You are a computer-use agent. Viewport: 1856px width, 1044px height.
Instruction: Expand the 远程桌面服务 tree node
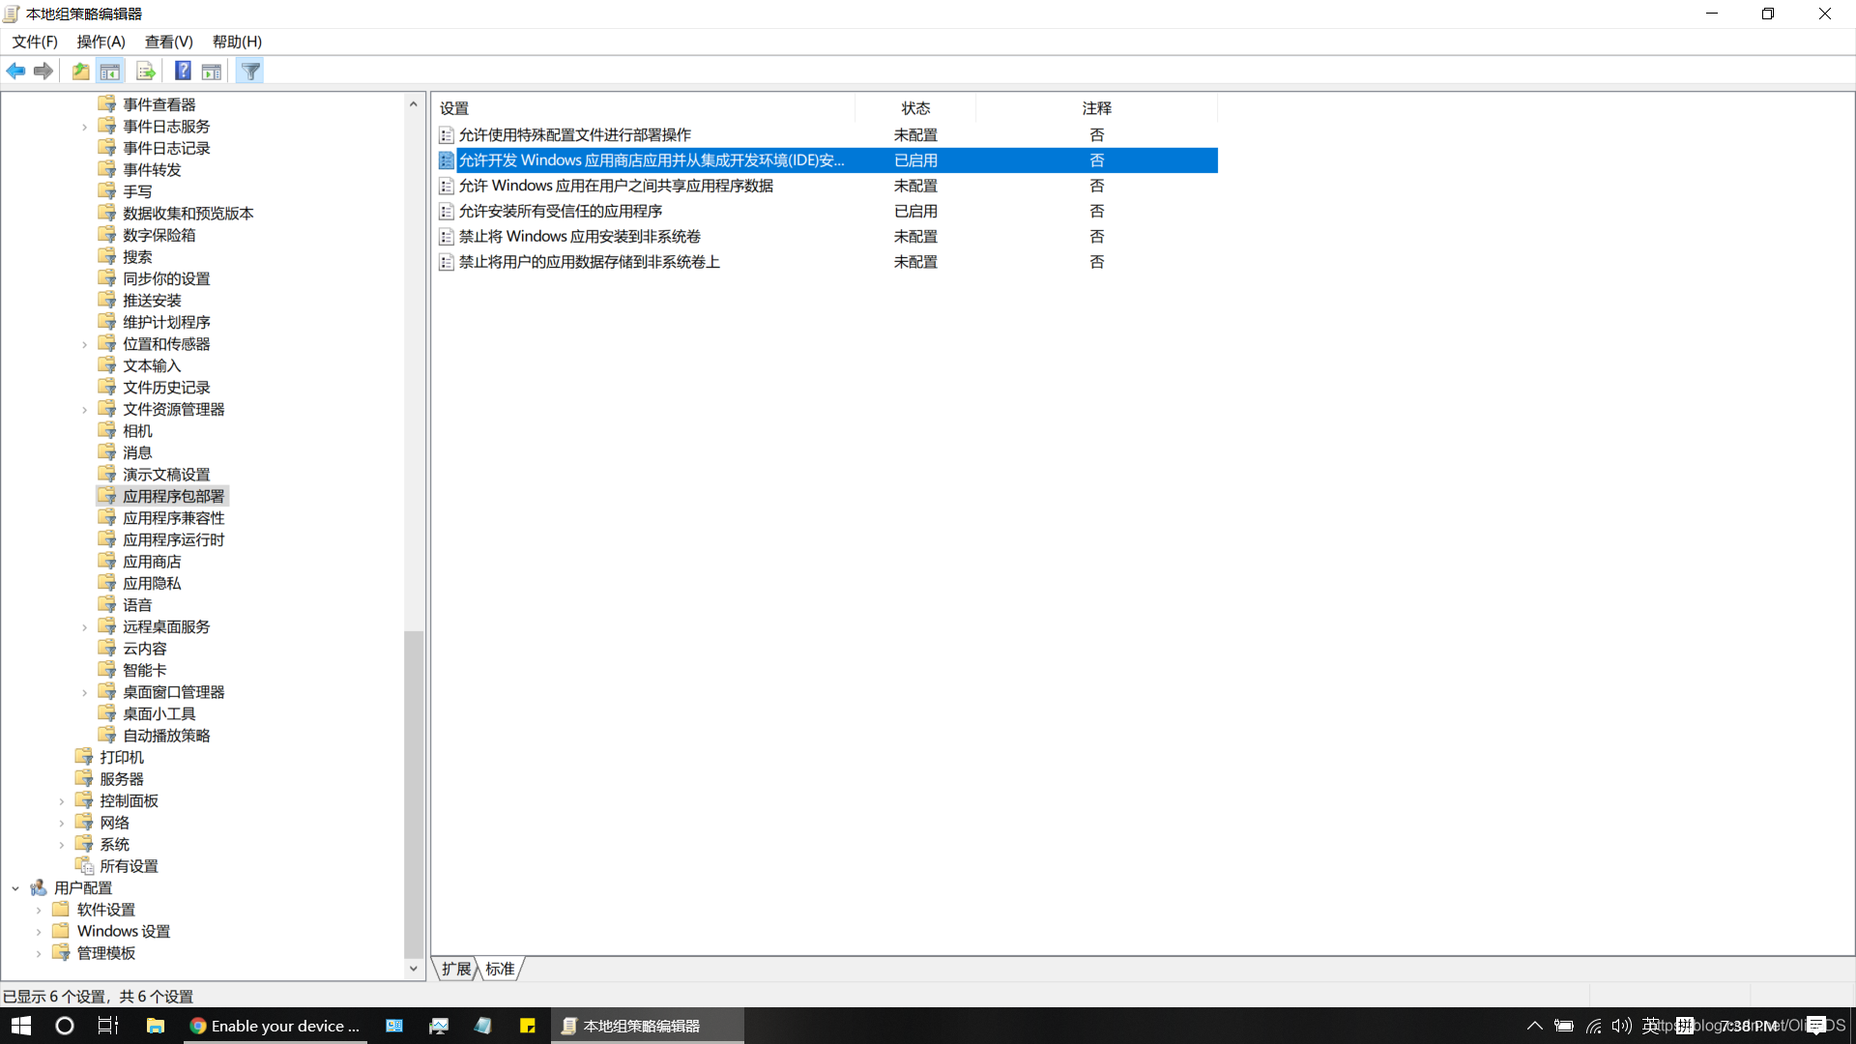(x=84, y=627)
